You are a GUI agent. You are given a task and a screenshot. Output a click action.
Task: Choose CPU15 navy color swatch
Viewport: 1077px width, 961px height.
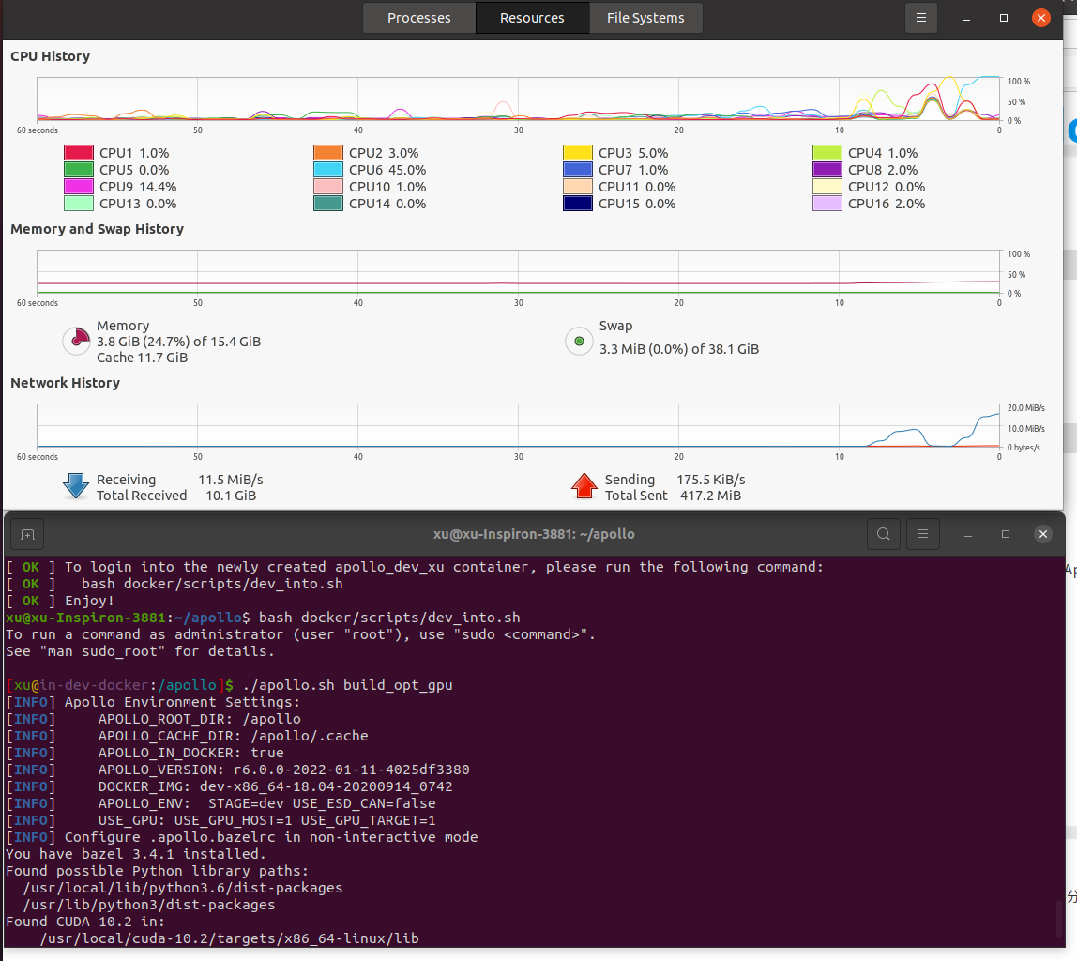[x=578, y=204]
